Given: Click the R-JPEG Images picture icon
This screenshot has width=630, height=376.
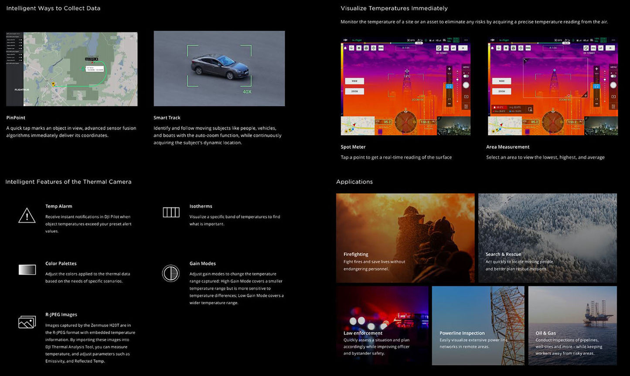Looking at the screenshot, I should pyautogui.click(x=27, y=322).
